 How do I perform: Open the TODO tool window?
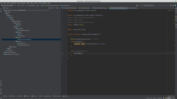[5, 96]
